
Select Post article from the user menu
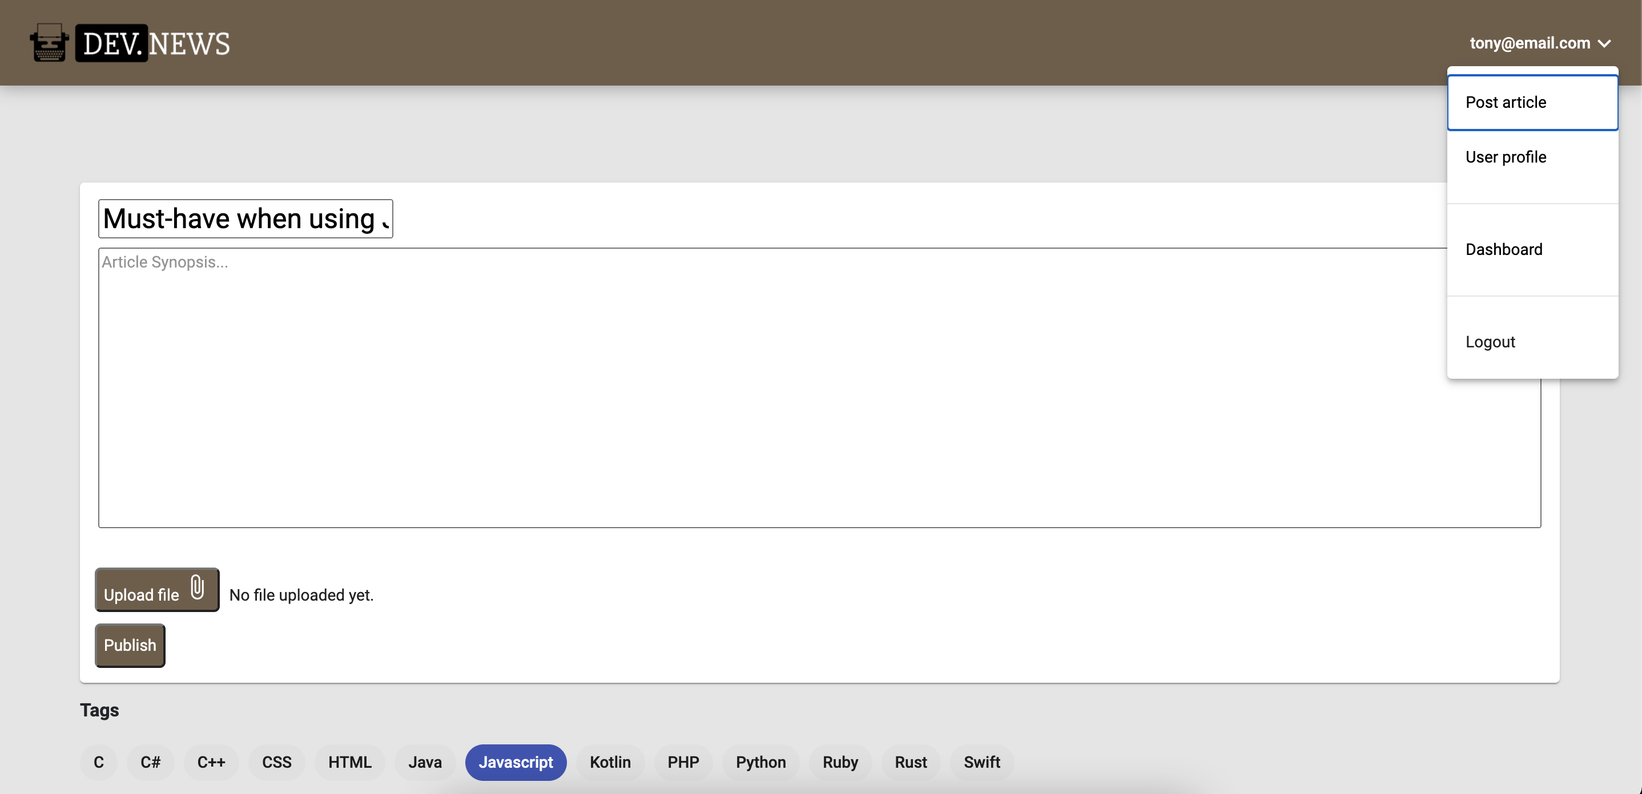(1506, 102)
